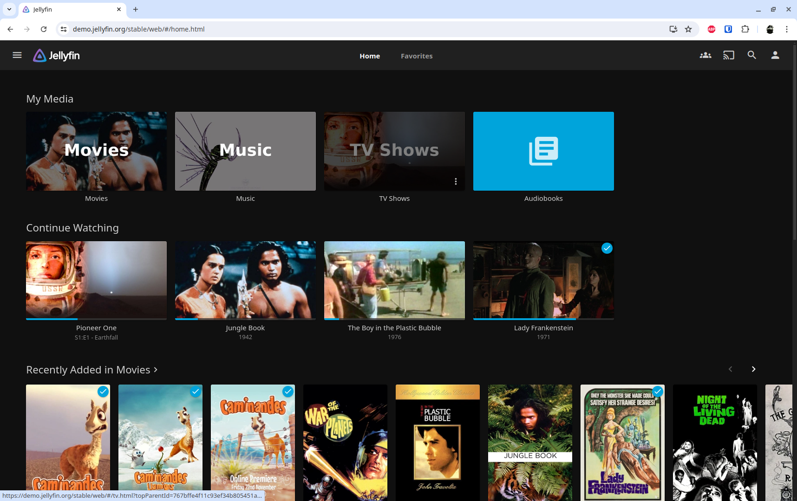Open a new browser tab

tap(136, 9)
